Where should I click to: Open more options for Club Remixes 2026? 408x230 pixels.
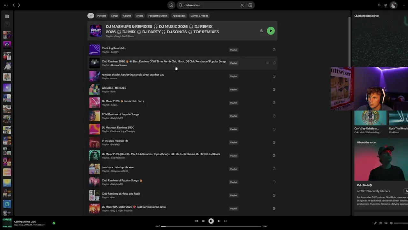[267, 63]
